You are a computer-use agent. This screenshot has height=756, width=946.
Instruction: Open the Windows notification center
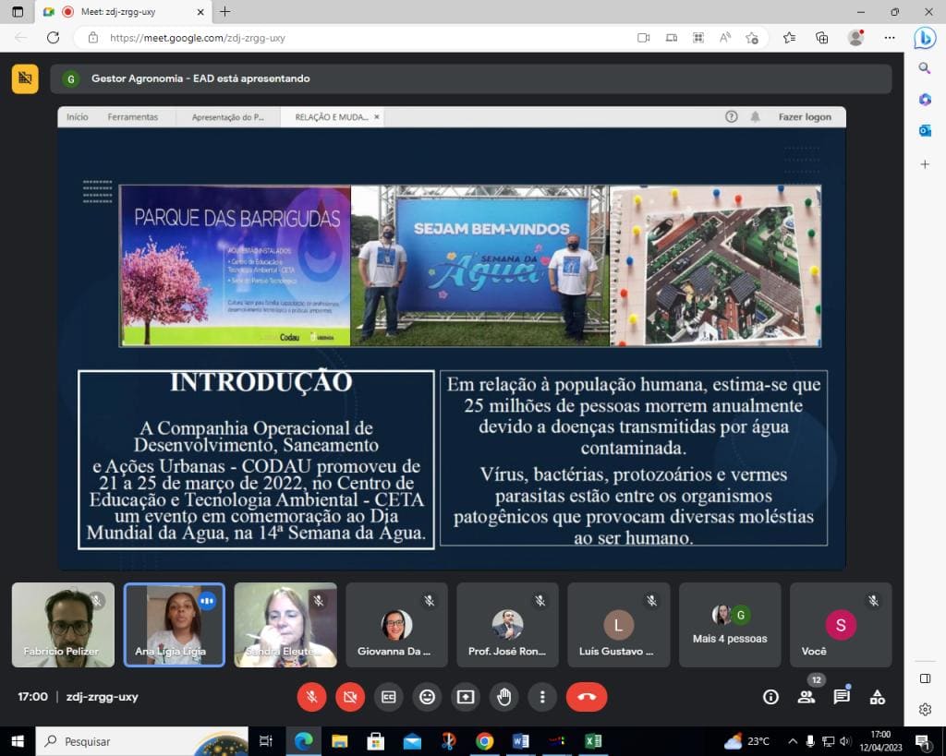coord(923,741)
